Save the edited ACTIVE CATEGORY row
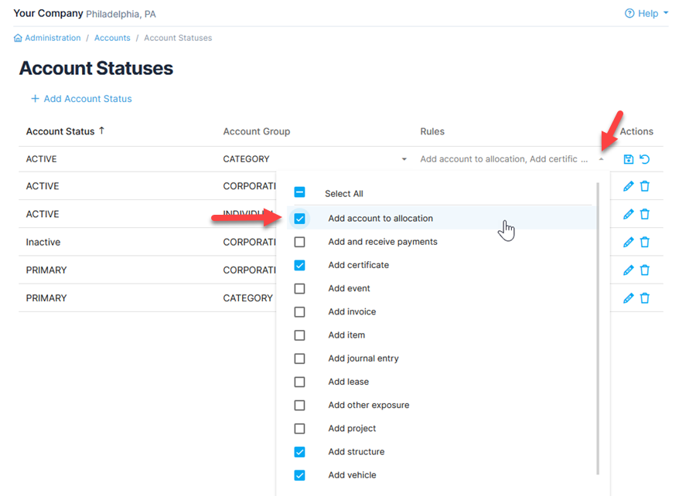Screen dimensions: 696x496 tap(628, 159)
